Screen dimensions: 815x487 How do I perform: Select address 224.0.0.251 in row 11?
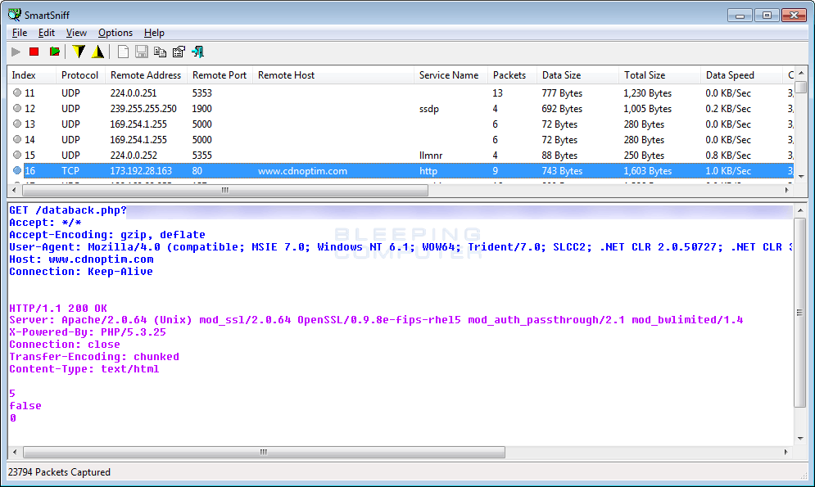coord(133,93)
